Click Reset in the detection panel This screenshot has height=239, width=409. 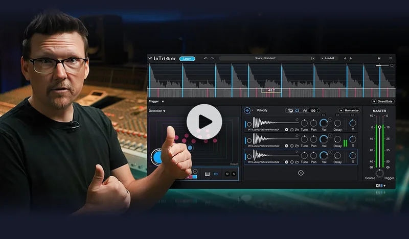pyautogui.click(x=234, y=164)
